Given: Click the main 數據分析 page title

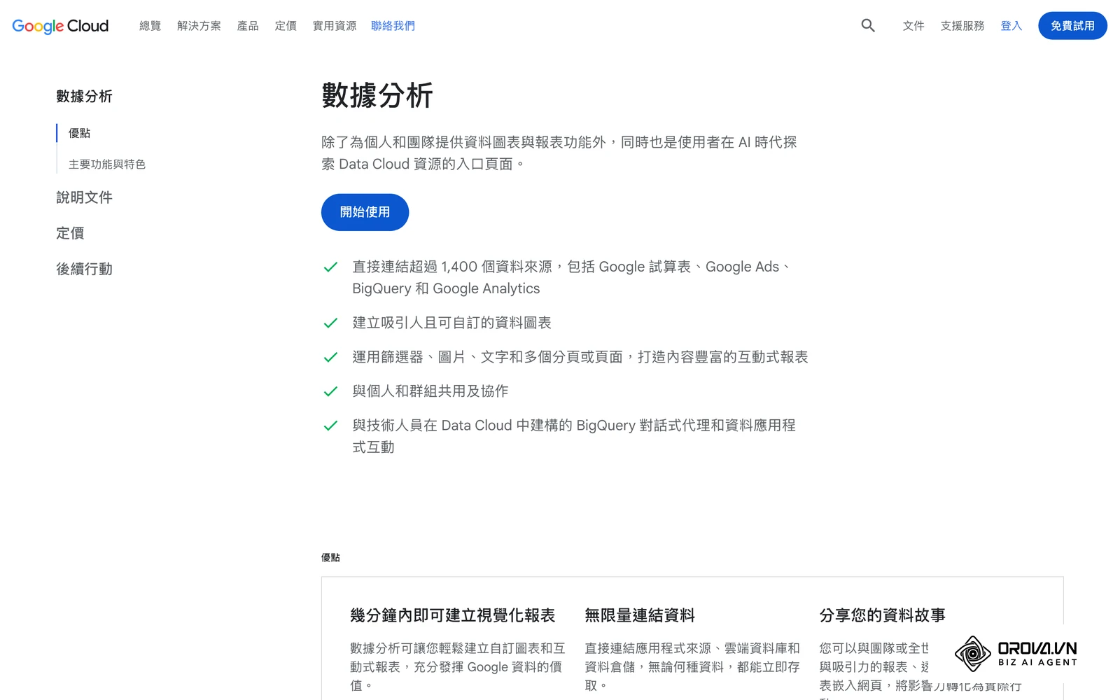Looking at the screenshot, I should click(377, 95).
